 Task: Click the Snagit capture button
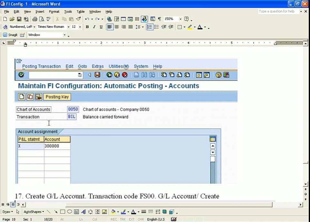pos(10,35)
